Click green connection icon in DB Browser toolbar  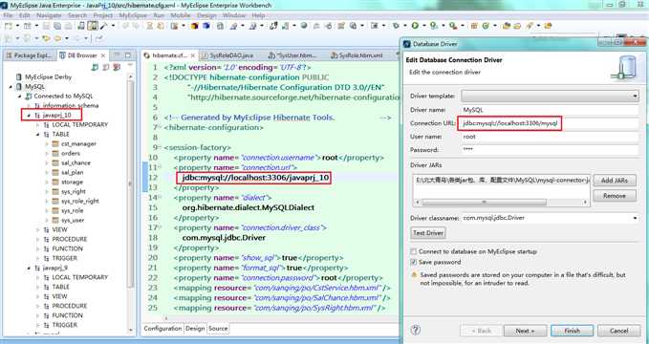pos(96,67)
